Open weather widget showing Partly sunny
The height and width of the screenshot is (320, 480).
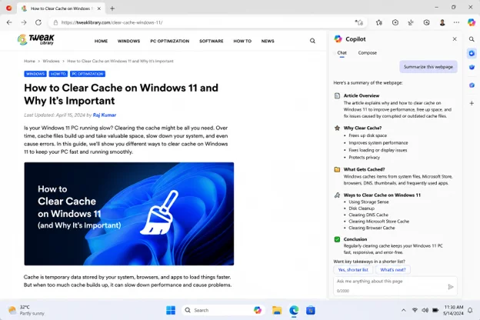(26, 310)
